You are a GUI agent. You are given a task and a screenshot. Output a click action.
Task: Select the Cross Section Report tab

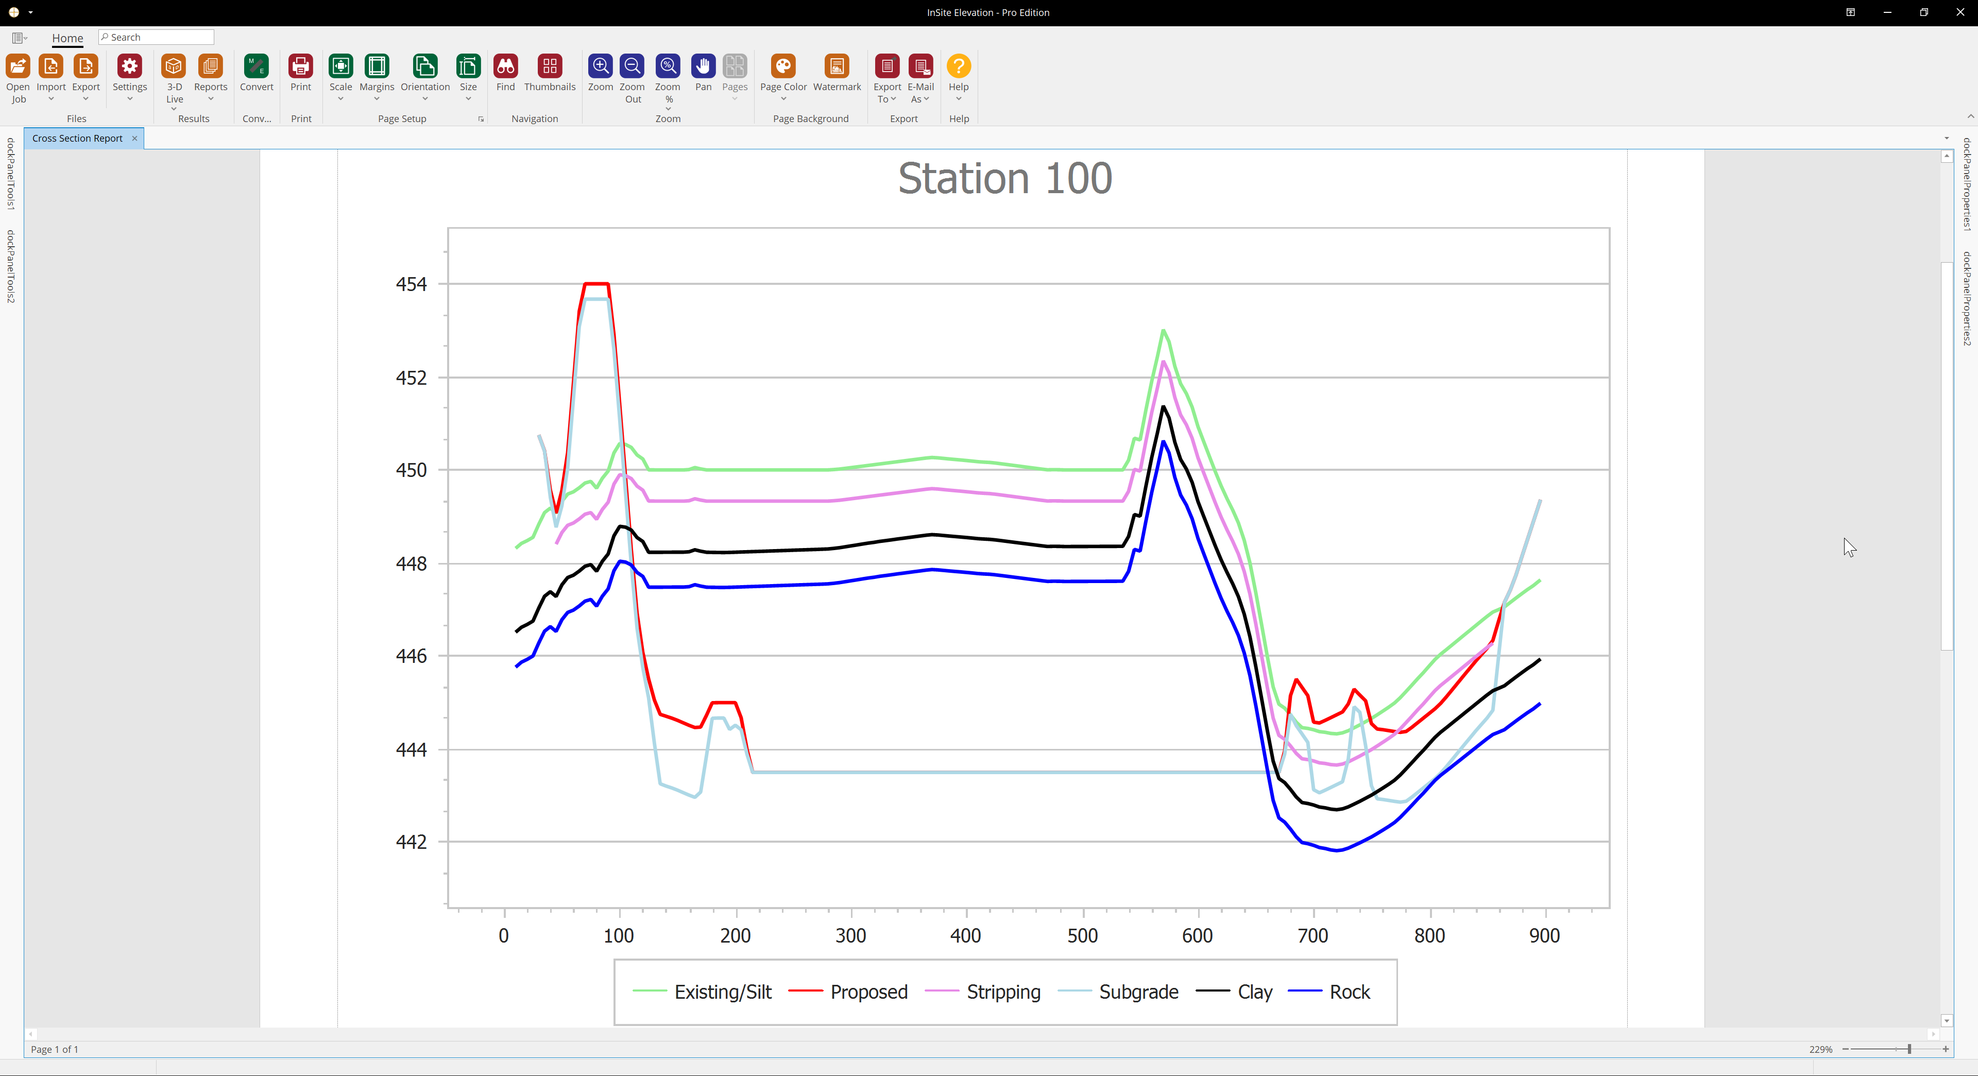coord(77,138)
